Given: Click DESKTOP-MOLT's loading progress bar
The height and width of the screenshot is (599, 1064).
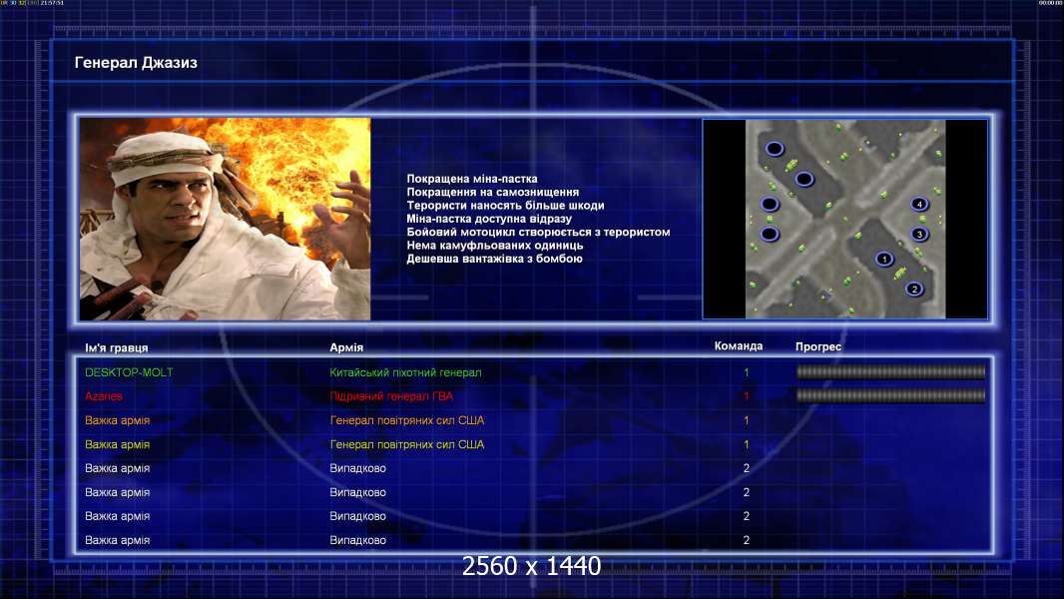Looking at the screenshot, I should click(x=890, y=372).
